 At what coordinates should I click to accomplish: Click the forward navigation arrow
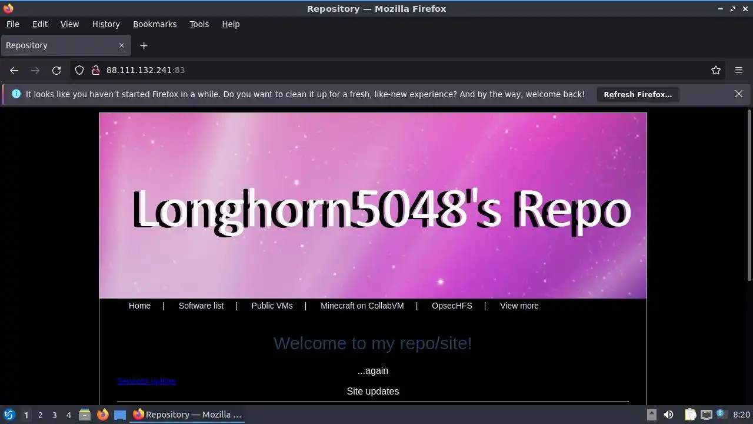pos(35,70)
